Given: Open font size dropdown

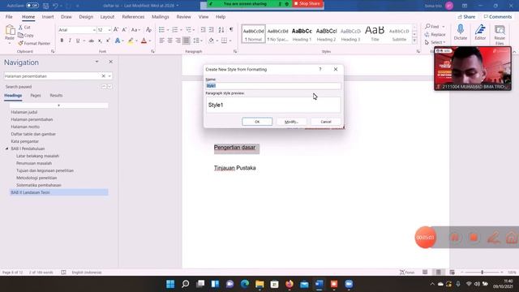Looking at the screenshot, I should [x=109, y=30].
